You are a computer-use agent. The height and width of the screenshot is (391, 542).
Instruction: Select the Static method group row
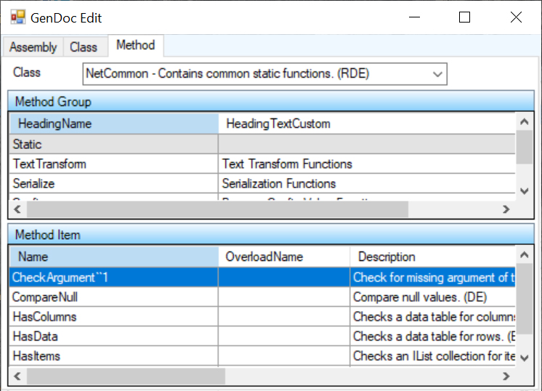[x=262, y=144]
